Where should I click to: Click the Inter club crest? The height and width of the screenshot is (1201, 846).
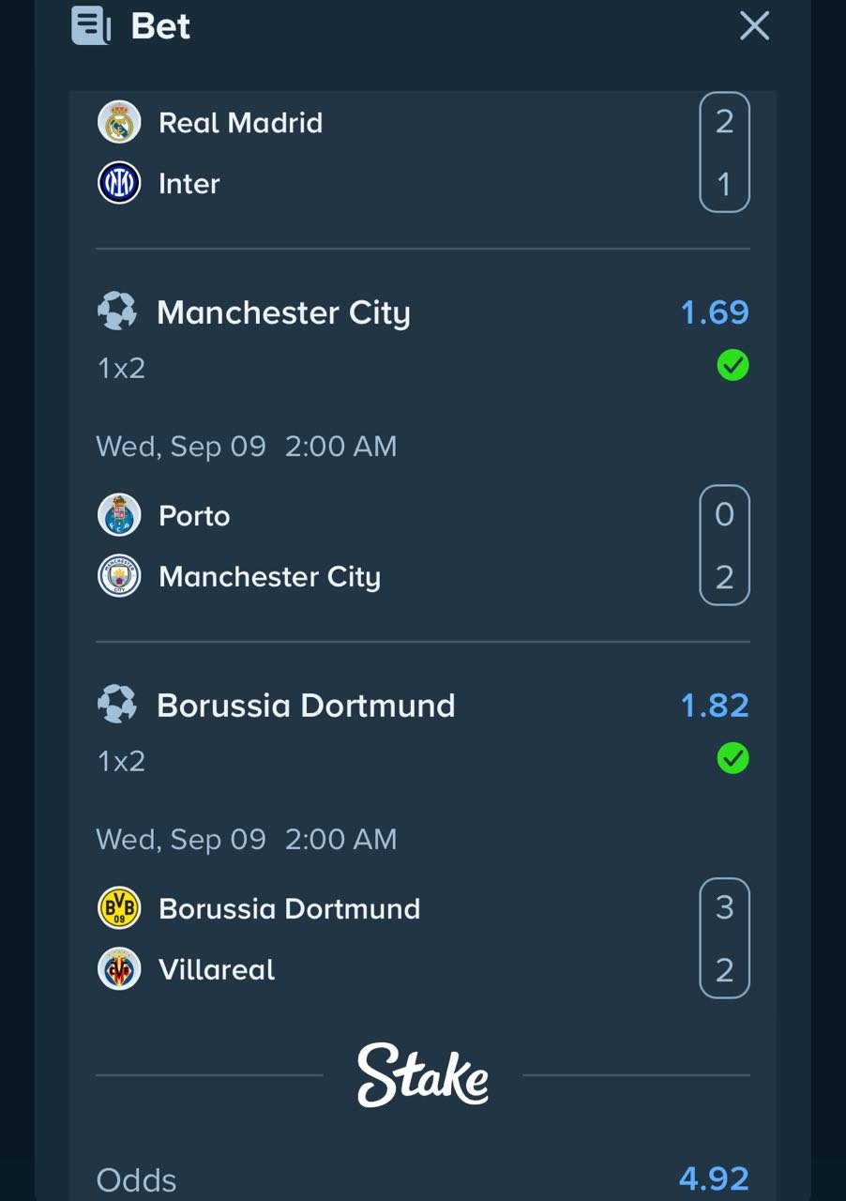click(x=119, y=183)
